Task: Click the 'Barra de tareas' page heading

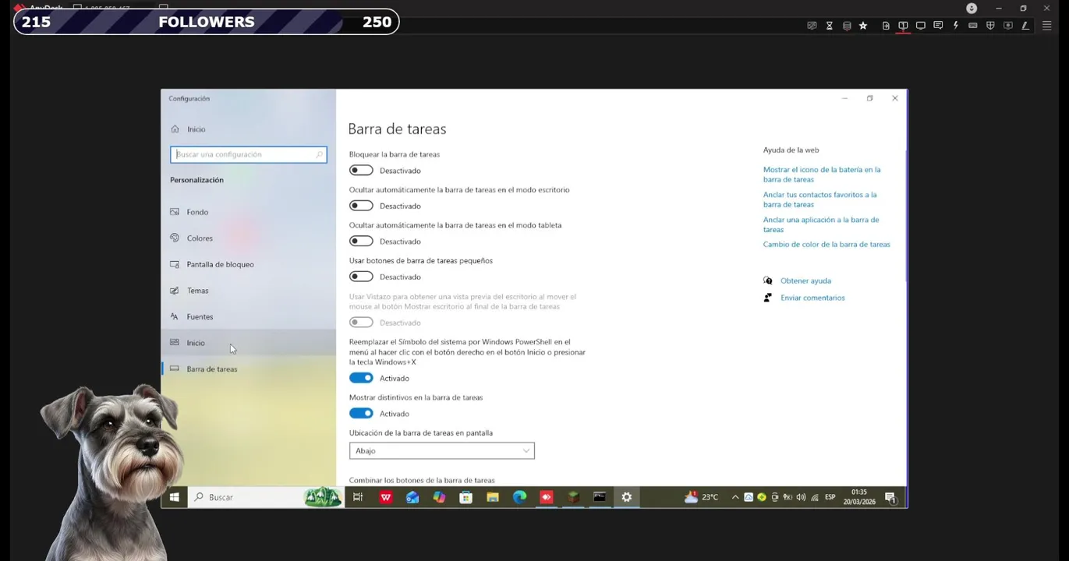Action: click(x=397, y=129)
